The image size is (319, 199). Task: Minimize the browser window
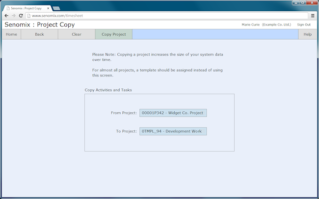[x=296, y=2]
